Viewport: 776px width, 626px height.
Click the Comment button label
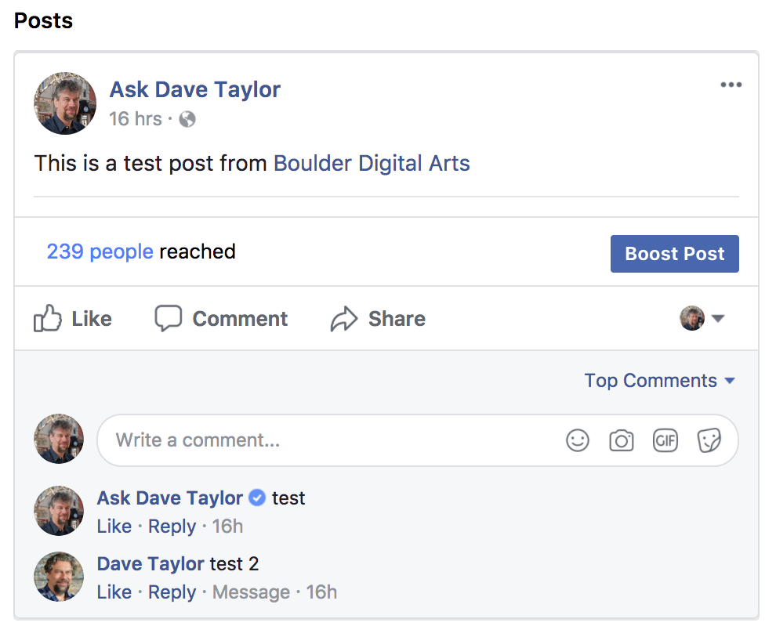tap(240, 319)
